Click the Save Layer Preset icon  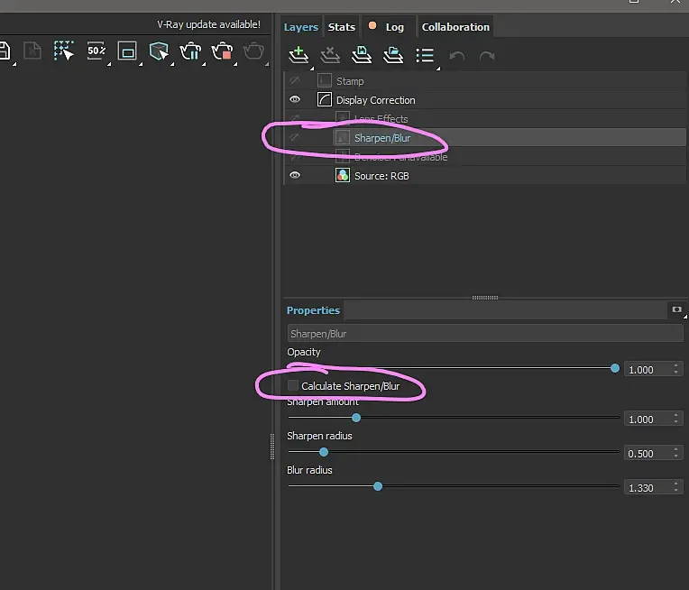(362, 55)
